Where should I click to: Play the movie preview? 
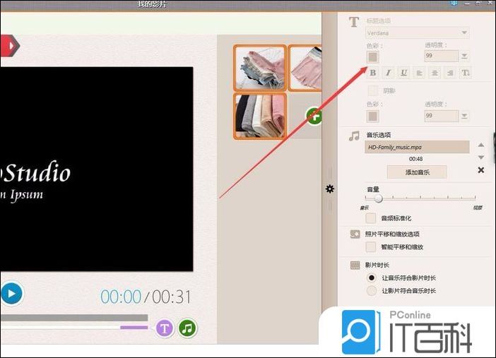click(x=11, y=294)
